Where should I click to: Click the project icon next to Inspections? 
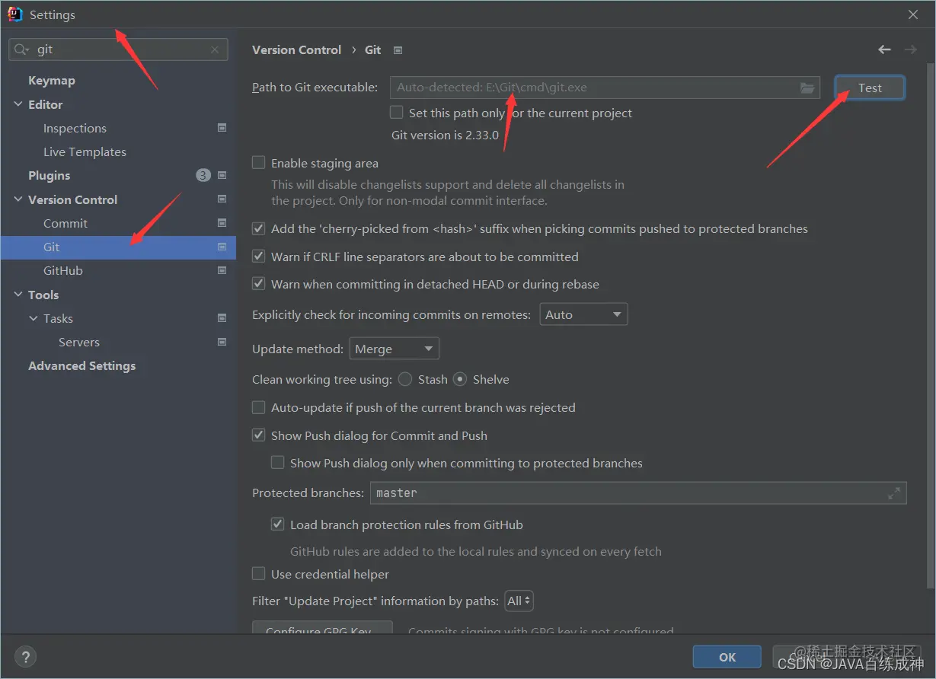pyautogui.click(x=222, y=128)
